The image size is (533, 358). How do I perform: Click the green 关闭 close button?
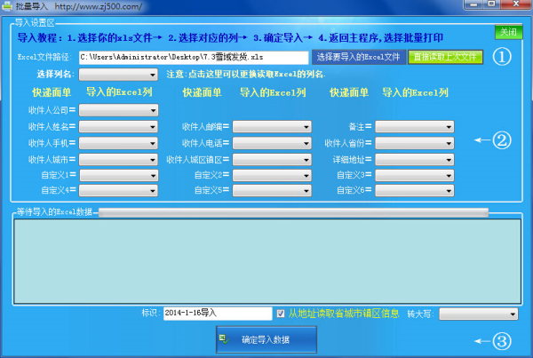508,32
